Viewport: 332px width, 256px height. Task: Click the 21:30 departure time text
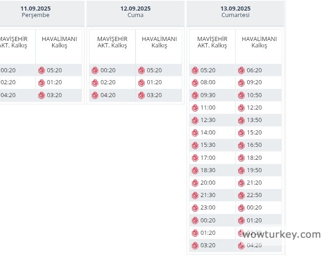point(207,195)
